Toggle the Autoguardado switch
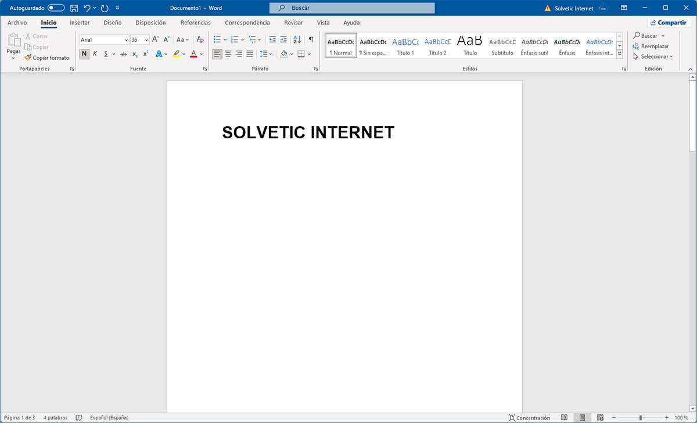The height and width of the screenshot is (423, 697). (x=56, y=8)
